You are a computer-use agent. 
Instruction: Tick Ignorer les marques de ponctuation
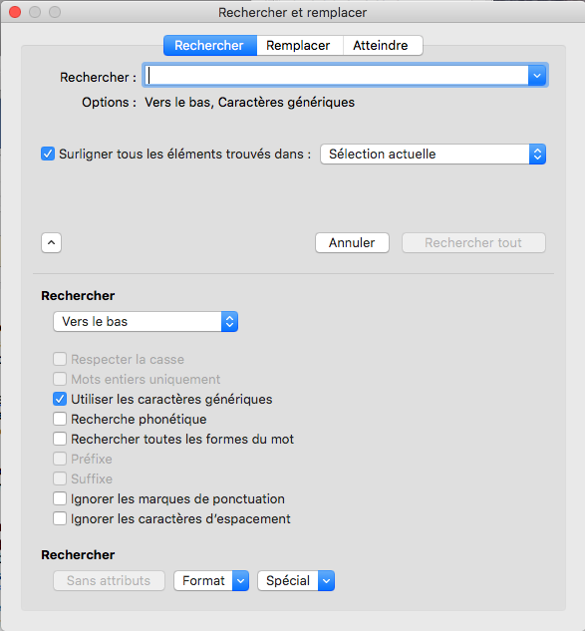tap(60, 498)
